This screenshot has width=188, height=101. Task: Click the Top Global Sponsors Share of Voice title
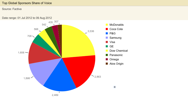(27, 3)
